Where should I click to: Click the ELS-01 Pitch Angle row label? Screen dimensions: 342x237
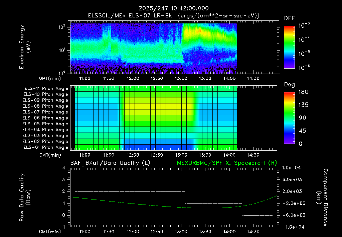pyautogui.click(x=46, y=147)
